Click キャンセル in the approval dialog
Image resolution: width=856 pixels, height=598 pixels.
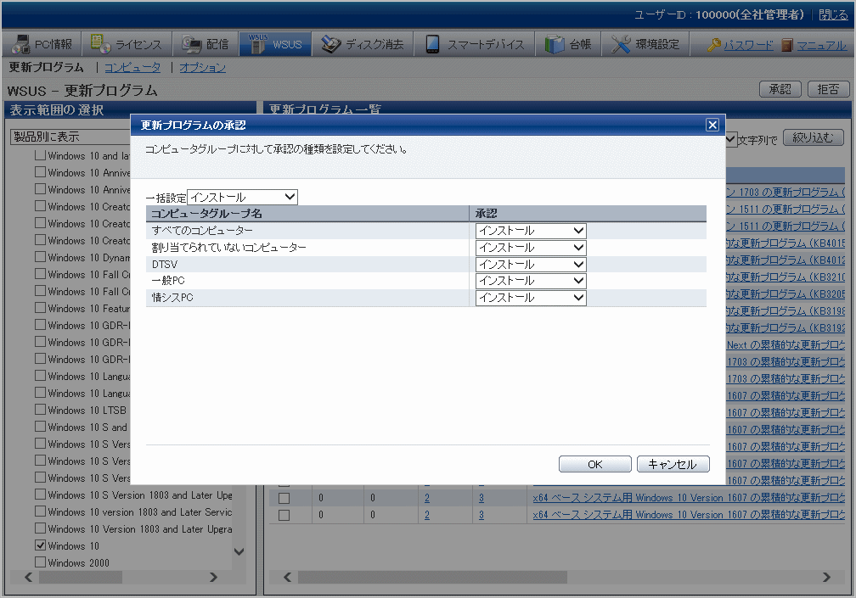coord(673,464)
